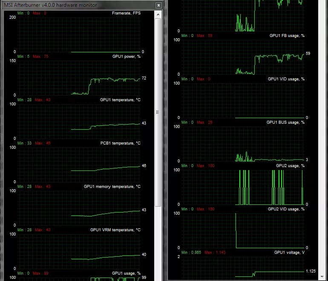Click the GPU1 usage, % label in left panel
Image resolution: width=328 pixels, height=281 pixels.
[x=126, y=273]
